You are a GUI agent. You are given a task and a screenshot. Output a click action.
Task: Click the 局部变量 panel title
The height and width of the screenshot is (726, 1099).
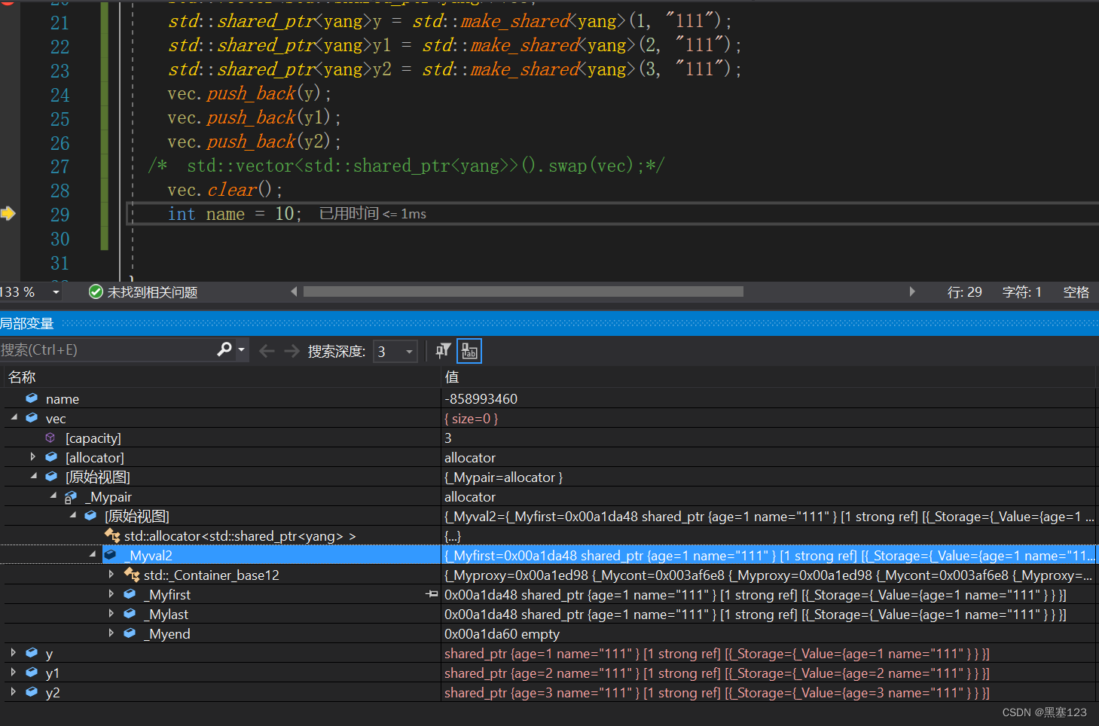coord(27,324)
